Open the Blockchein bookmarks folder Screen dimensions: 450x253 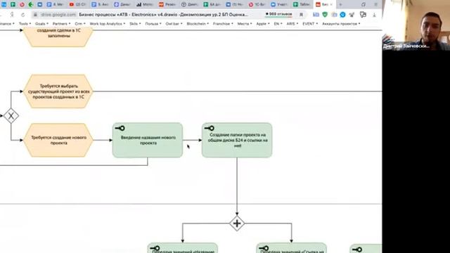pos(198,23)
